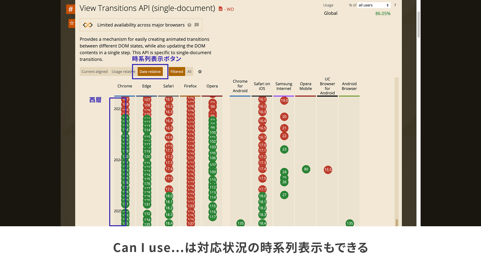Select the Date relative view
This screenshot has height=270, width=481.
pos(150,71)
